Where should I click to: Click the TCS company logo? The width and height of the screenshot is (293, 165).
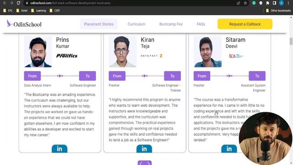[x=236, y=56]
